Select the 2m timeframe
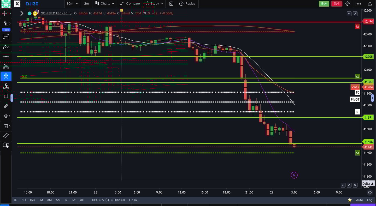 (x=86, y=4)
